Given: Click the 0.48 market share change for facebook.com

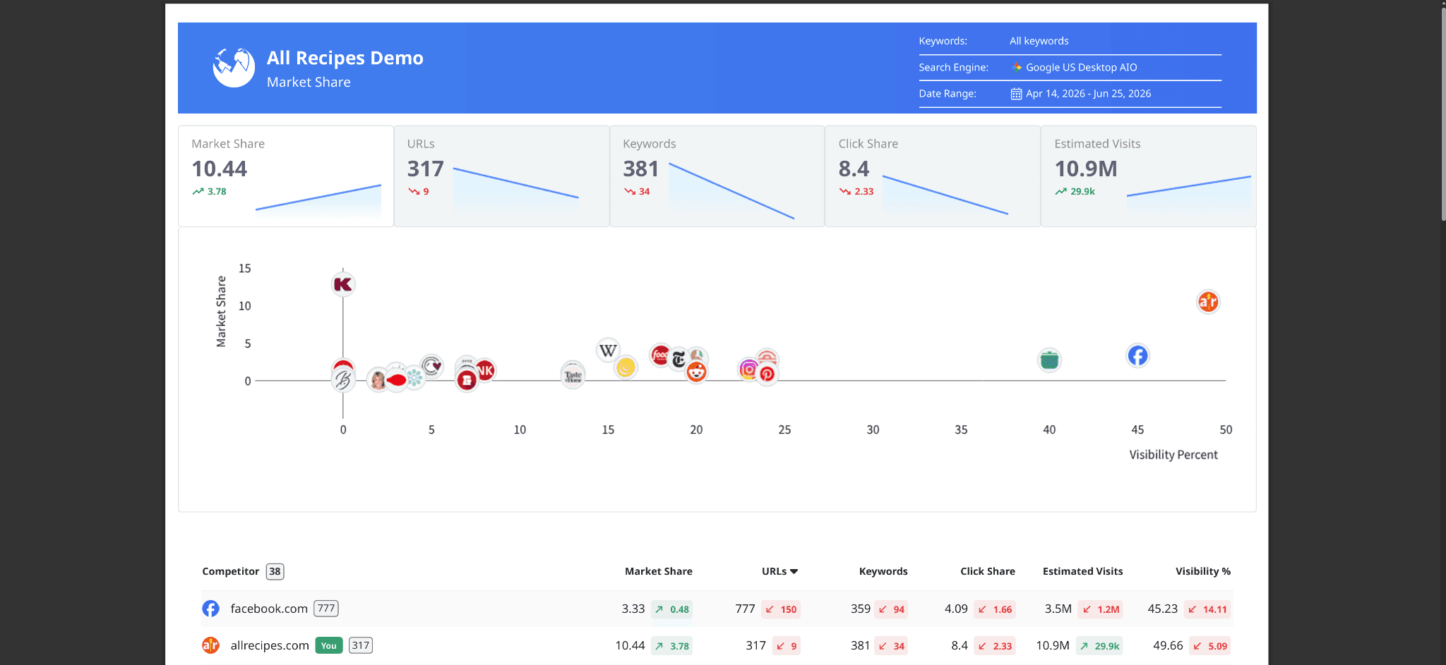Looking at the screenshot, I should point(671,609).
